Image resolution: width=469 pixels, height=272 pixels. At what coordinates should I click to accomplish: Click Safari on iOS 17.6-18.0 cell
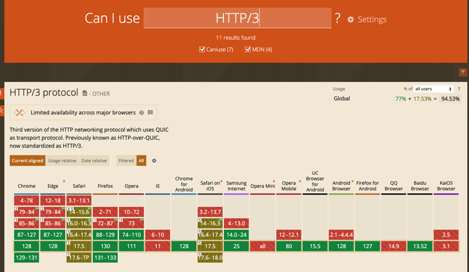tap(210, 257)
